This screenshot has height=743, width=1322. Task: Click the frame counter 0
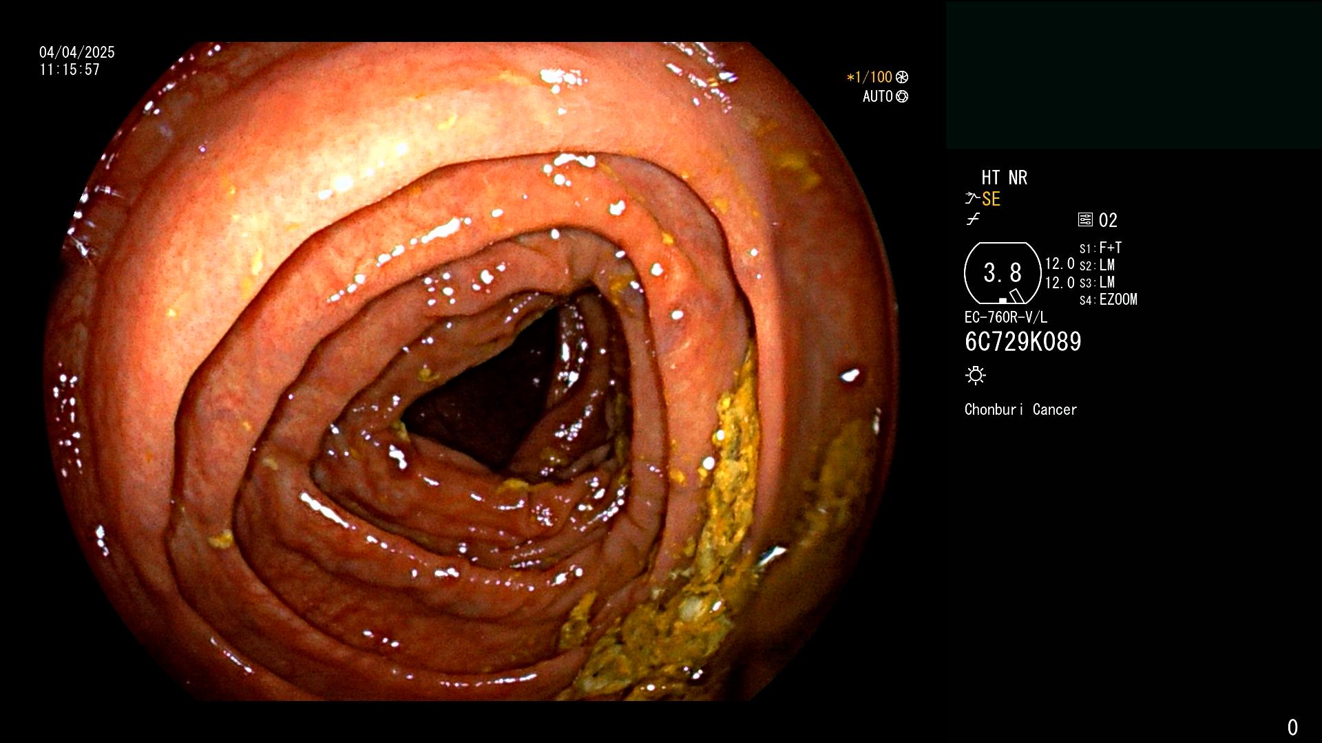tap(1292, 727)
